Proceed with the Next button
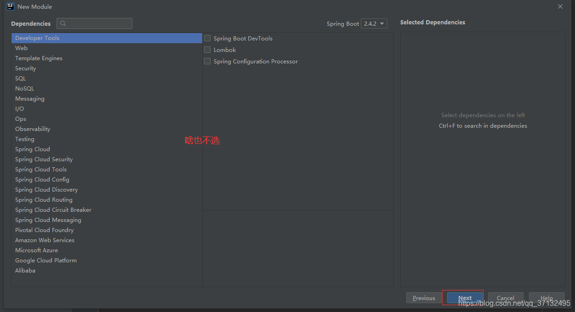575x312 pixels. pyautogui.click(x=465, y=298)
